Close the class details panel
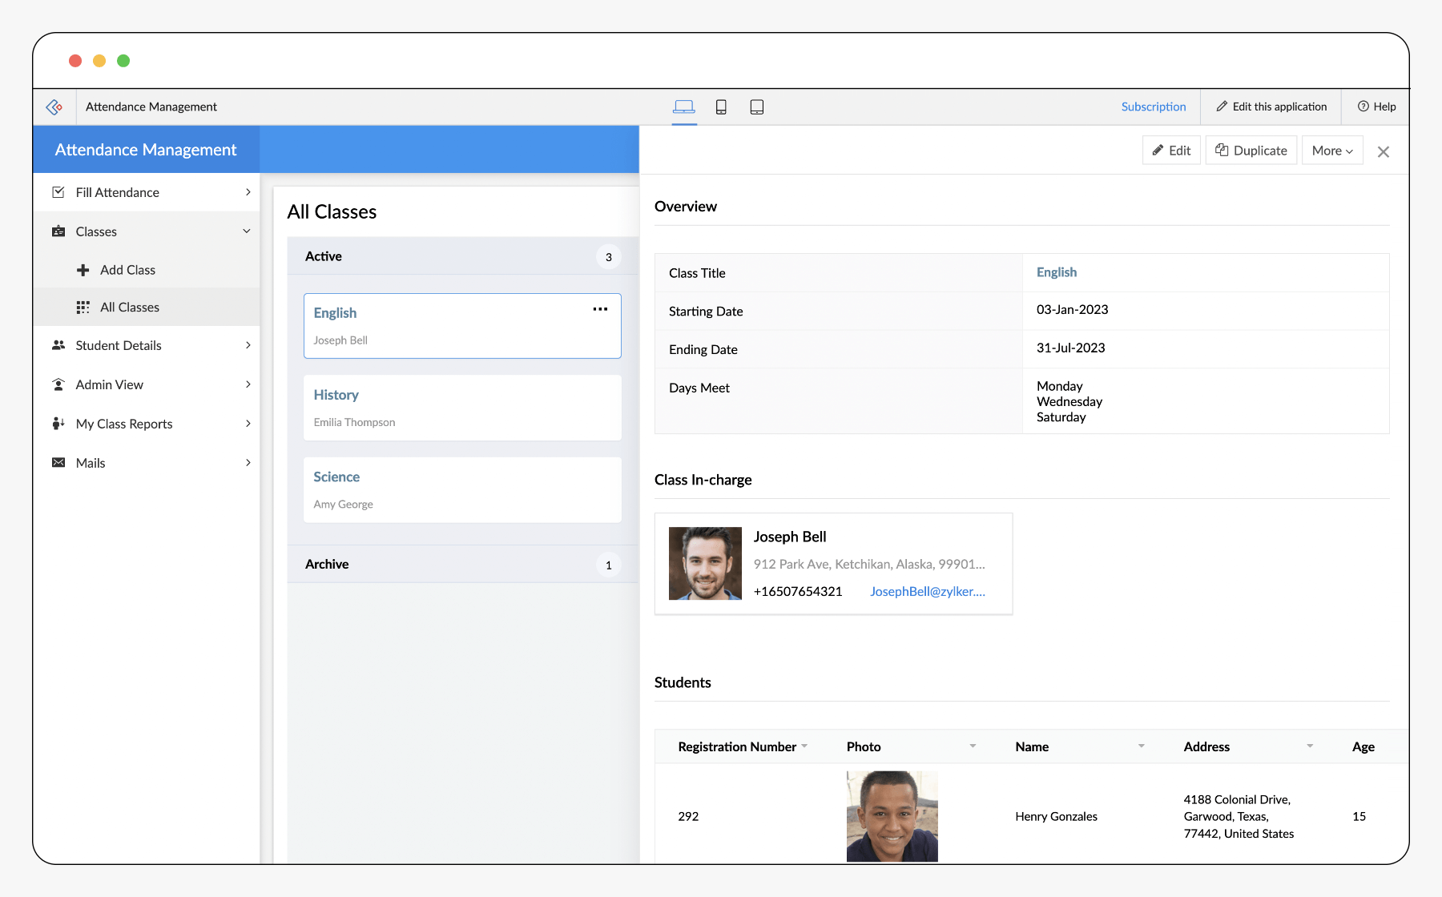This screenshot has width=1442, height=897. click(1383, 151)
